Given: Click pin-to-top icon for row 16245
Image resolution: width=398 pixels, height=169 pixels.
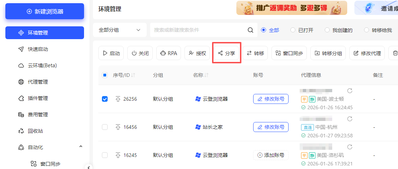Looking at the screenshot, I should [118, 155].
